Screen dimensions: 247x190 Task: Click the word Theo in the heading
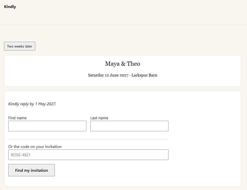pyautogui.click(x=133, y=64)
